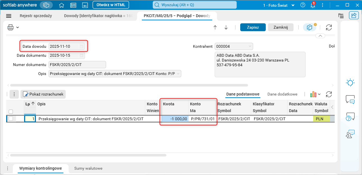Open the lightbulb hints icon in the sidebar
Image resolution: width=362 pixels, height=175 pixels.
[x=350, y=83]
